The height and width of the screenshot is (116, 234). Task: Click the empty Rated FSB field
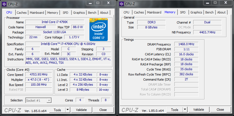tap(39, 90)
